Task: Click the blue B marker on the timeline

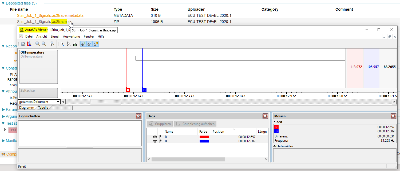Action: (144, 90)
